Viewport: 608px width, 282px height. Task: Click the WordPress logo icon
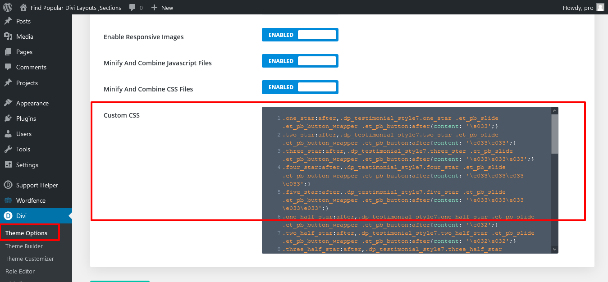pyautogui.click(x=7, y=7)
